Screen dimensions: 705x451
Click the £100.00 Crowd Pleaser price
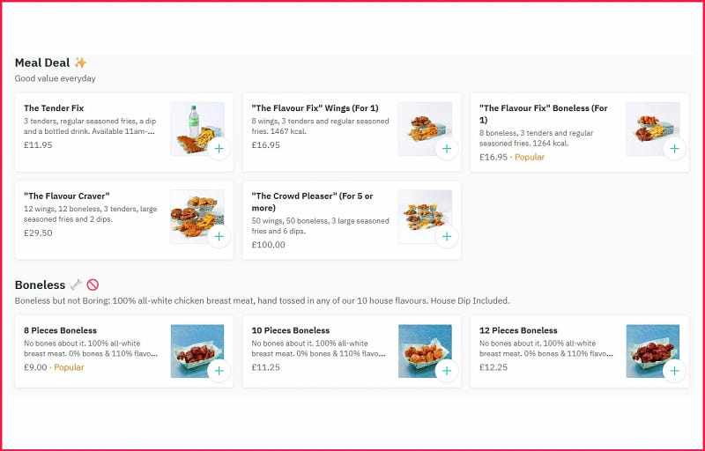[x=268, y=245]
